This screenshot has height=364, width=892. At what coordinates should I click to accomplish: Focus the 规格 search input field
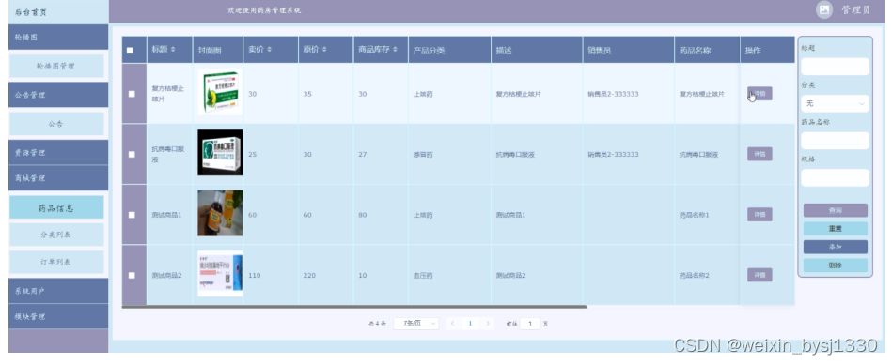[x=835, y=177]
